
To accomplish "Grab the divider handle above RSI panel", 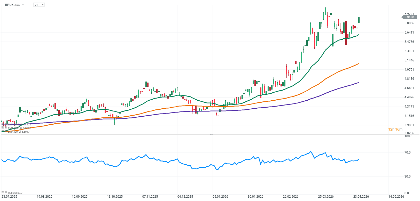I will pos(211,135).
